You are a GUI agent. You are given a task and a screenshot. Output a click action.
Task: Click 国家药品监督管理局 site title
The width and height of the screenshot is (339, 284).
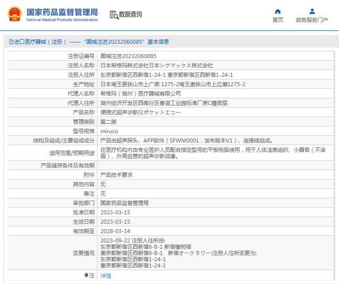coord(62,12)
